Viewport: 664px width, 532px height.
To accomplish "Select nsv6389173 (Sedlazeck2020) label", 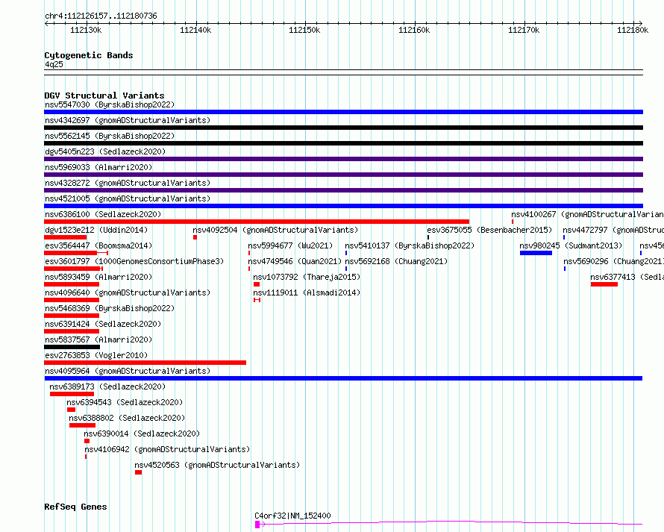I will click(x=107, y=387).
